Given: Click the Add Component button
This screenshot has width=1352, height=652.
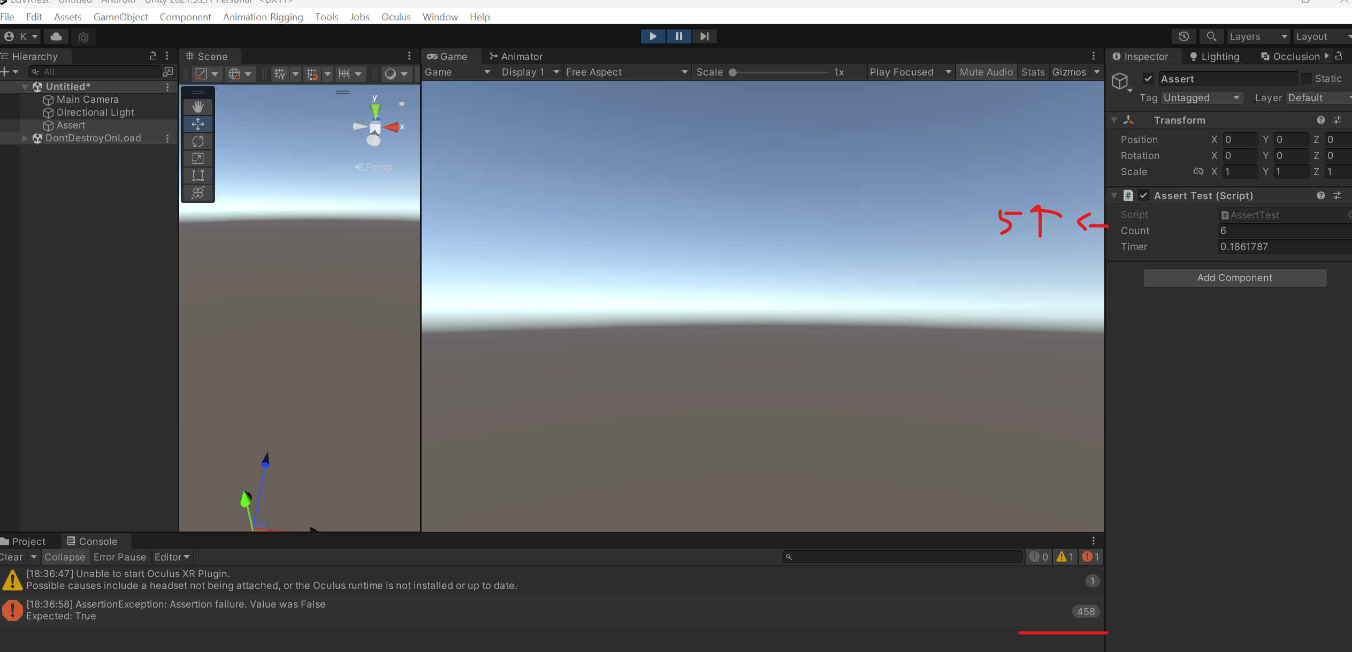Looking at the screenshot, I should pyautogui.click(x=1234, y=278).
